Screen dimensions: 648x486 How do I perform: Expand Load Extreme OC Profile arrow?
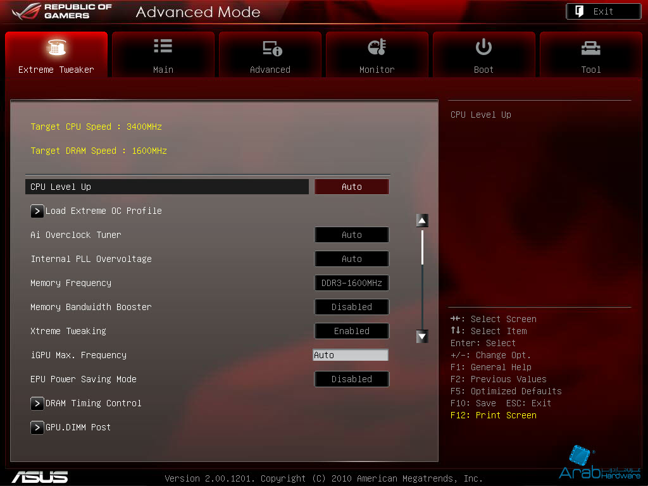click(x=37, y=211)
